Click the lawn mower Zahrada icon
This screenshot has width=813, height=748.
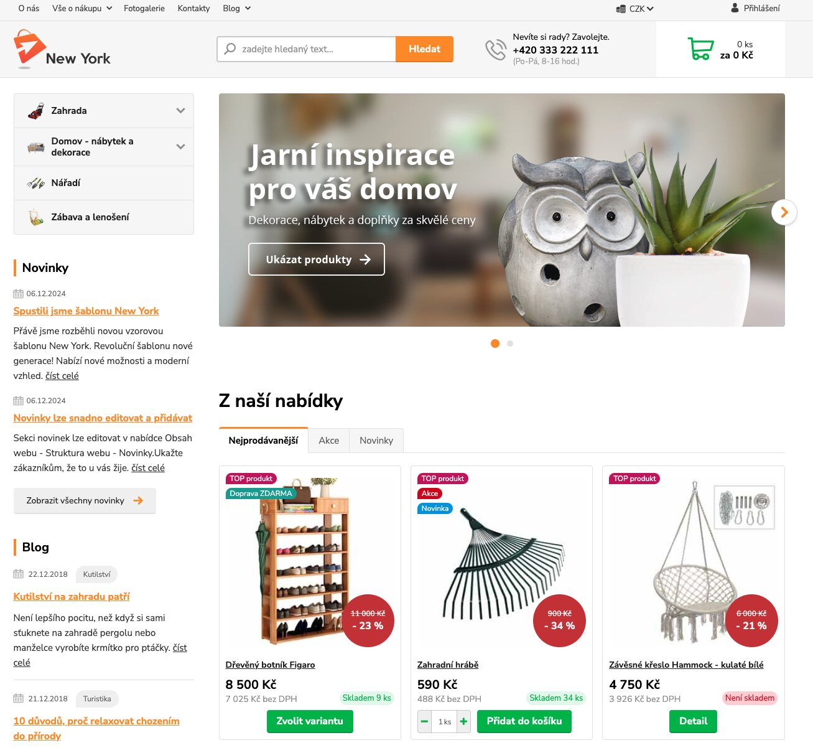[x=35, y=111]
